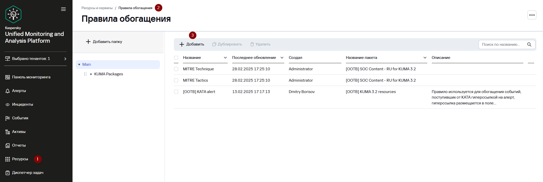Click the plus icon beside Добавить папку
Image resolution: width=543 pixels, height=182 pixels.
pyautogui.click(x=88, y=42)
